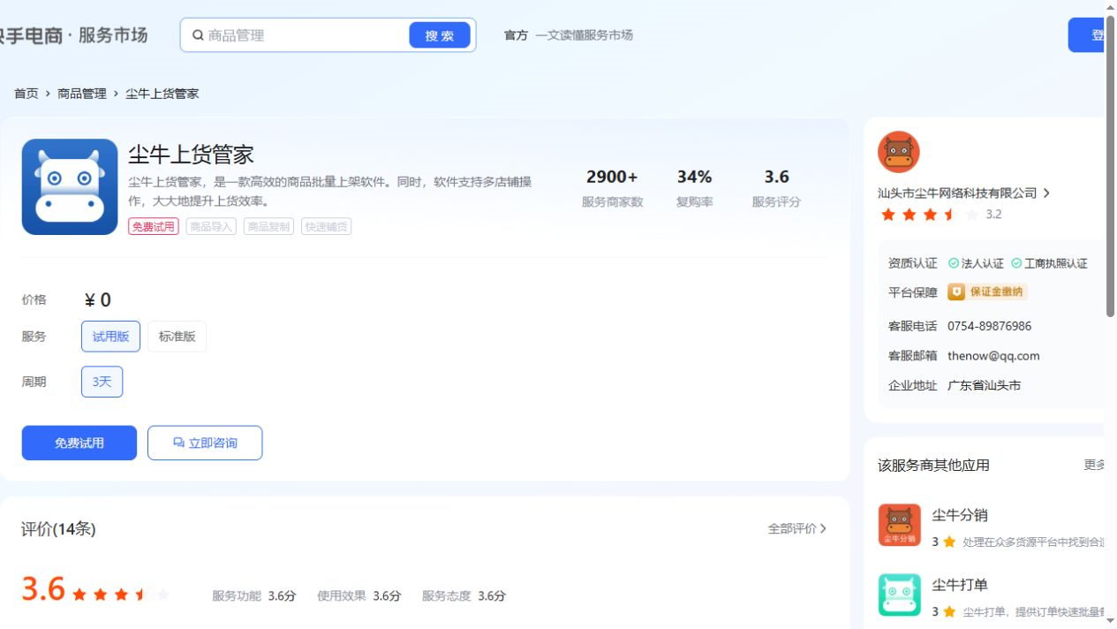
Task: Click the 商品导入 tag
Action: pos(211,226)
